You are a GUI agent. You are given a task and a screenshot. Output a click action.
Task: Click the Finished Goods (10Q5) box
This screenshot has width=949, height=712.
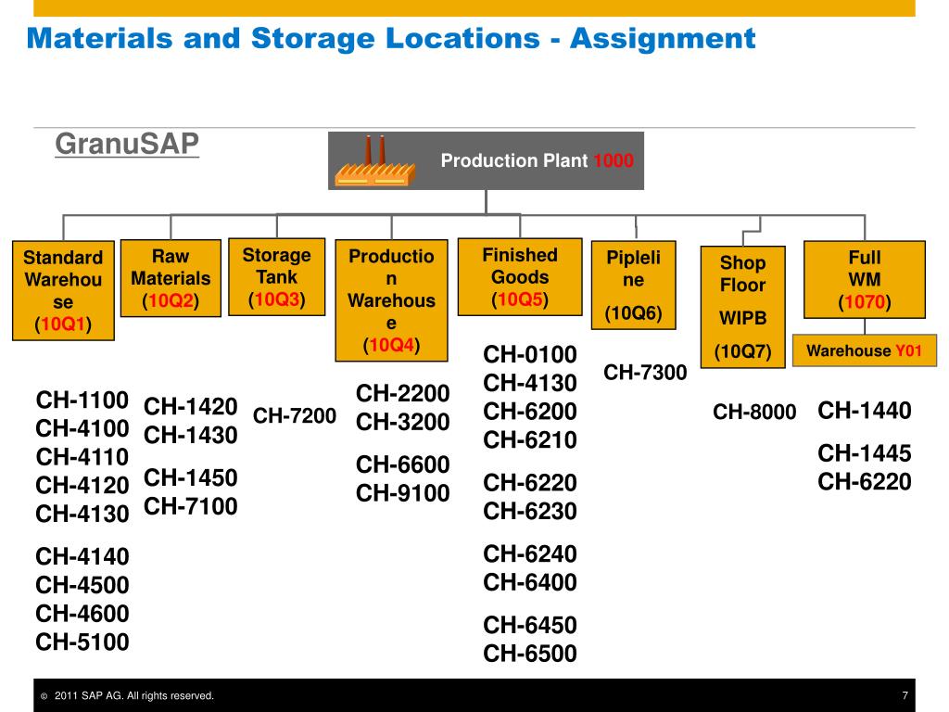tap(520, 276)
